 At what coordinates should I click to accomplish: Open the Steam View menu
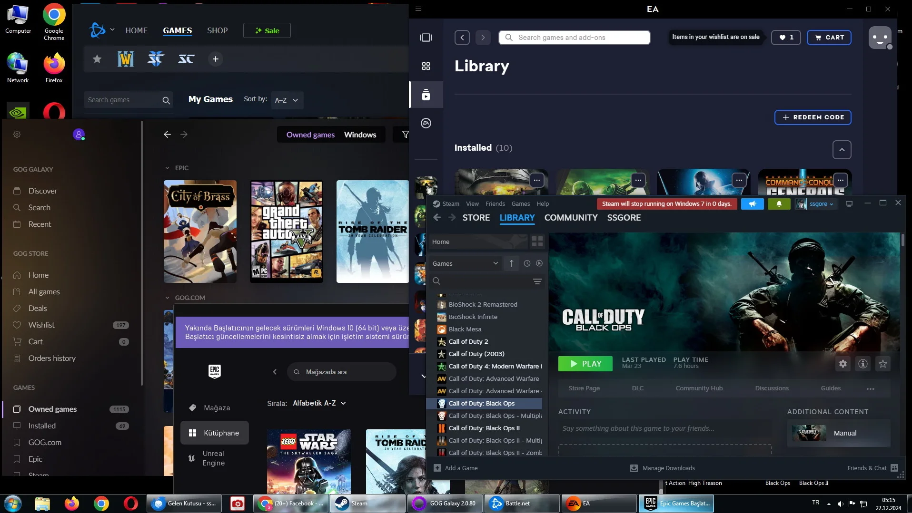point(472,204)
